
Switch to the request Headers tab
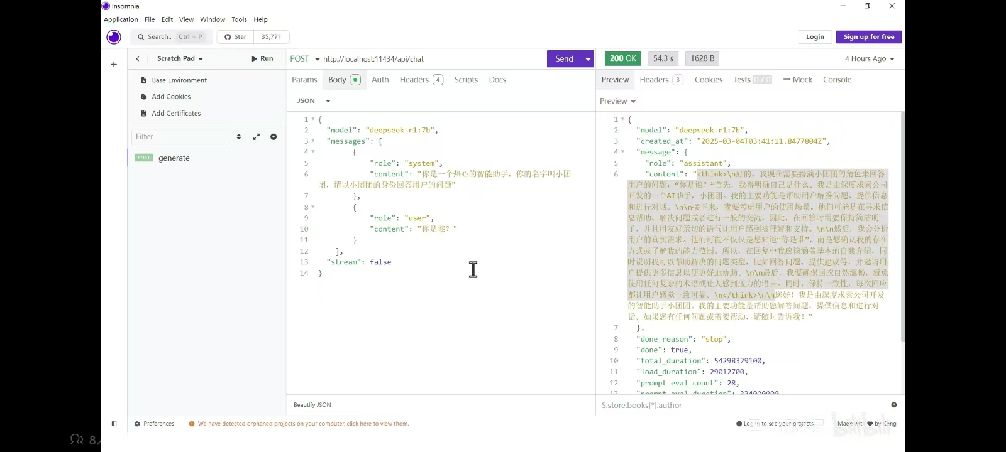click(421, 80)
